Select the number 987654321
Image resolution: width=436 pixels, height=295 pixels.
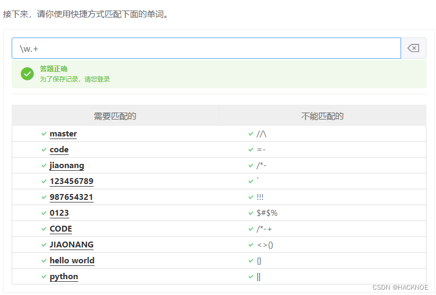pyautogui.click(x=71, y=197)
